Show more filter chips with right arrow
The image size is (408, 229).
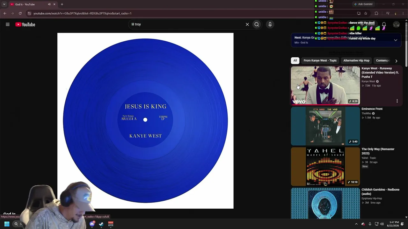(x=396, y=61)
